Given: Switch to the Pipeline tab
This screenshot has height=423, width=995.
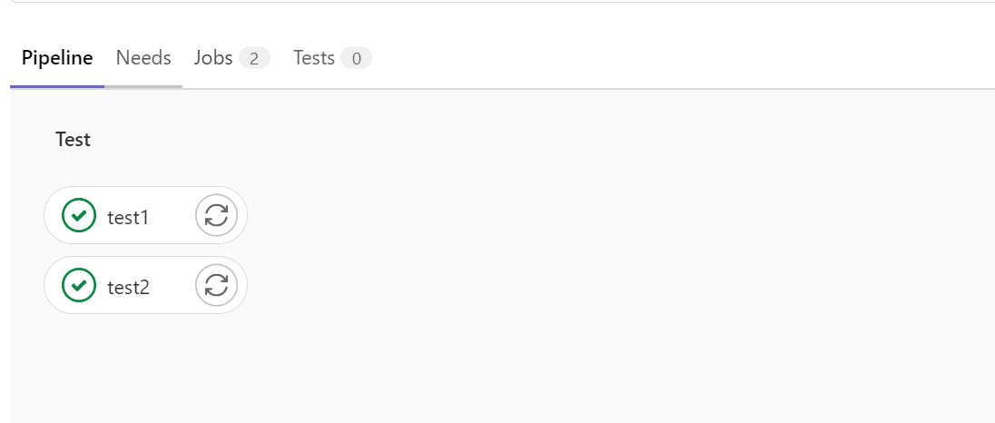Looking at the screenshot, I should (57, 58).
